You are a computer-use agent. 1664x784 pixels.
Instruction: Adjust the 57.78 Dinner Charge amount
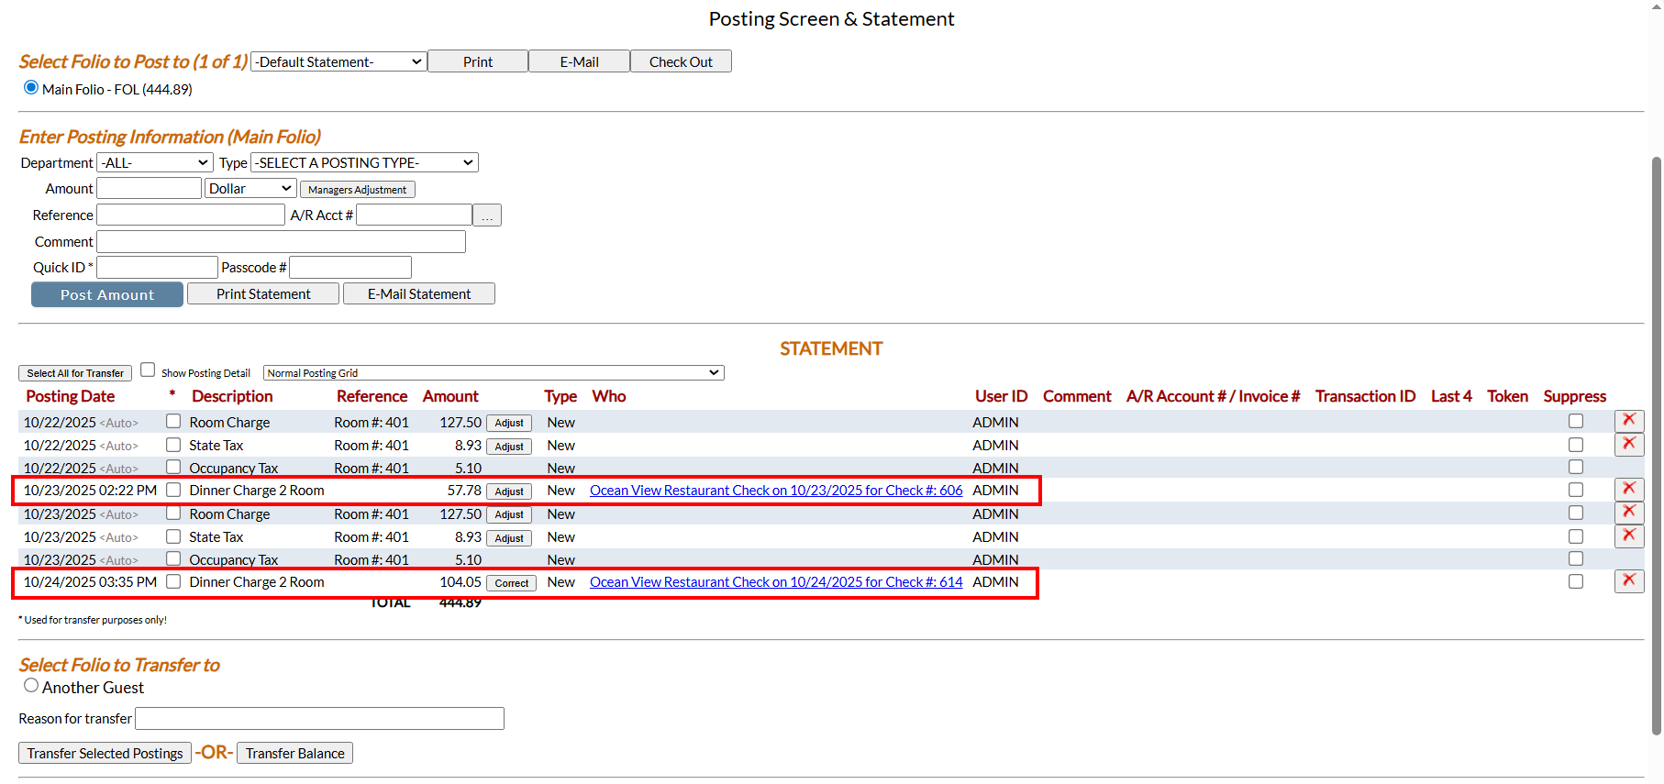tap(509, 491)
